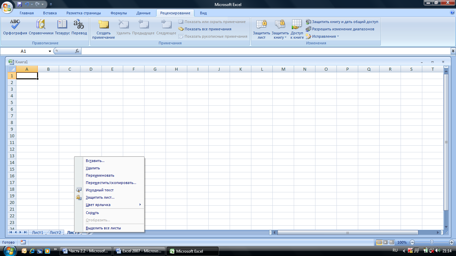The image size is (456, 256).
Task: Click the volume icon in system tray
Action: [x=438, y=251]
